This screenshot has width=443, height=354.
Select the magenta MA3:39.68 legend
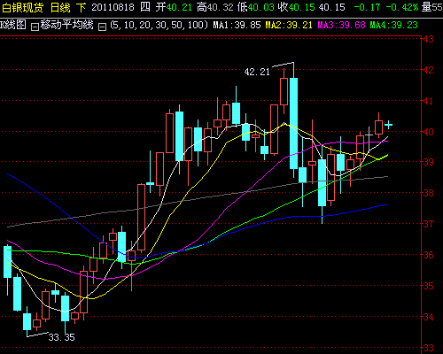[341, 25]
